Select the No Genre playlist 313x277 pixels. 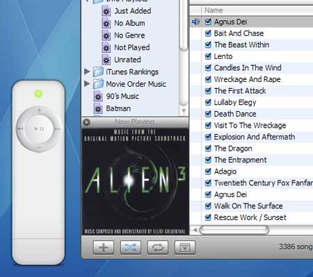[129, 35]
